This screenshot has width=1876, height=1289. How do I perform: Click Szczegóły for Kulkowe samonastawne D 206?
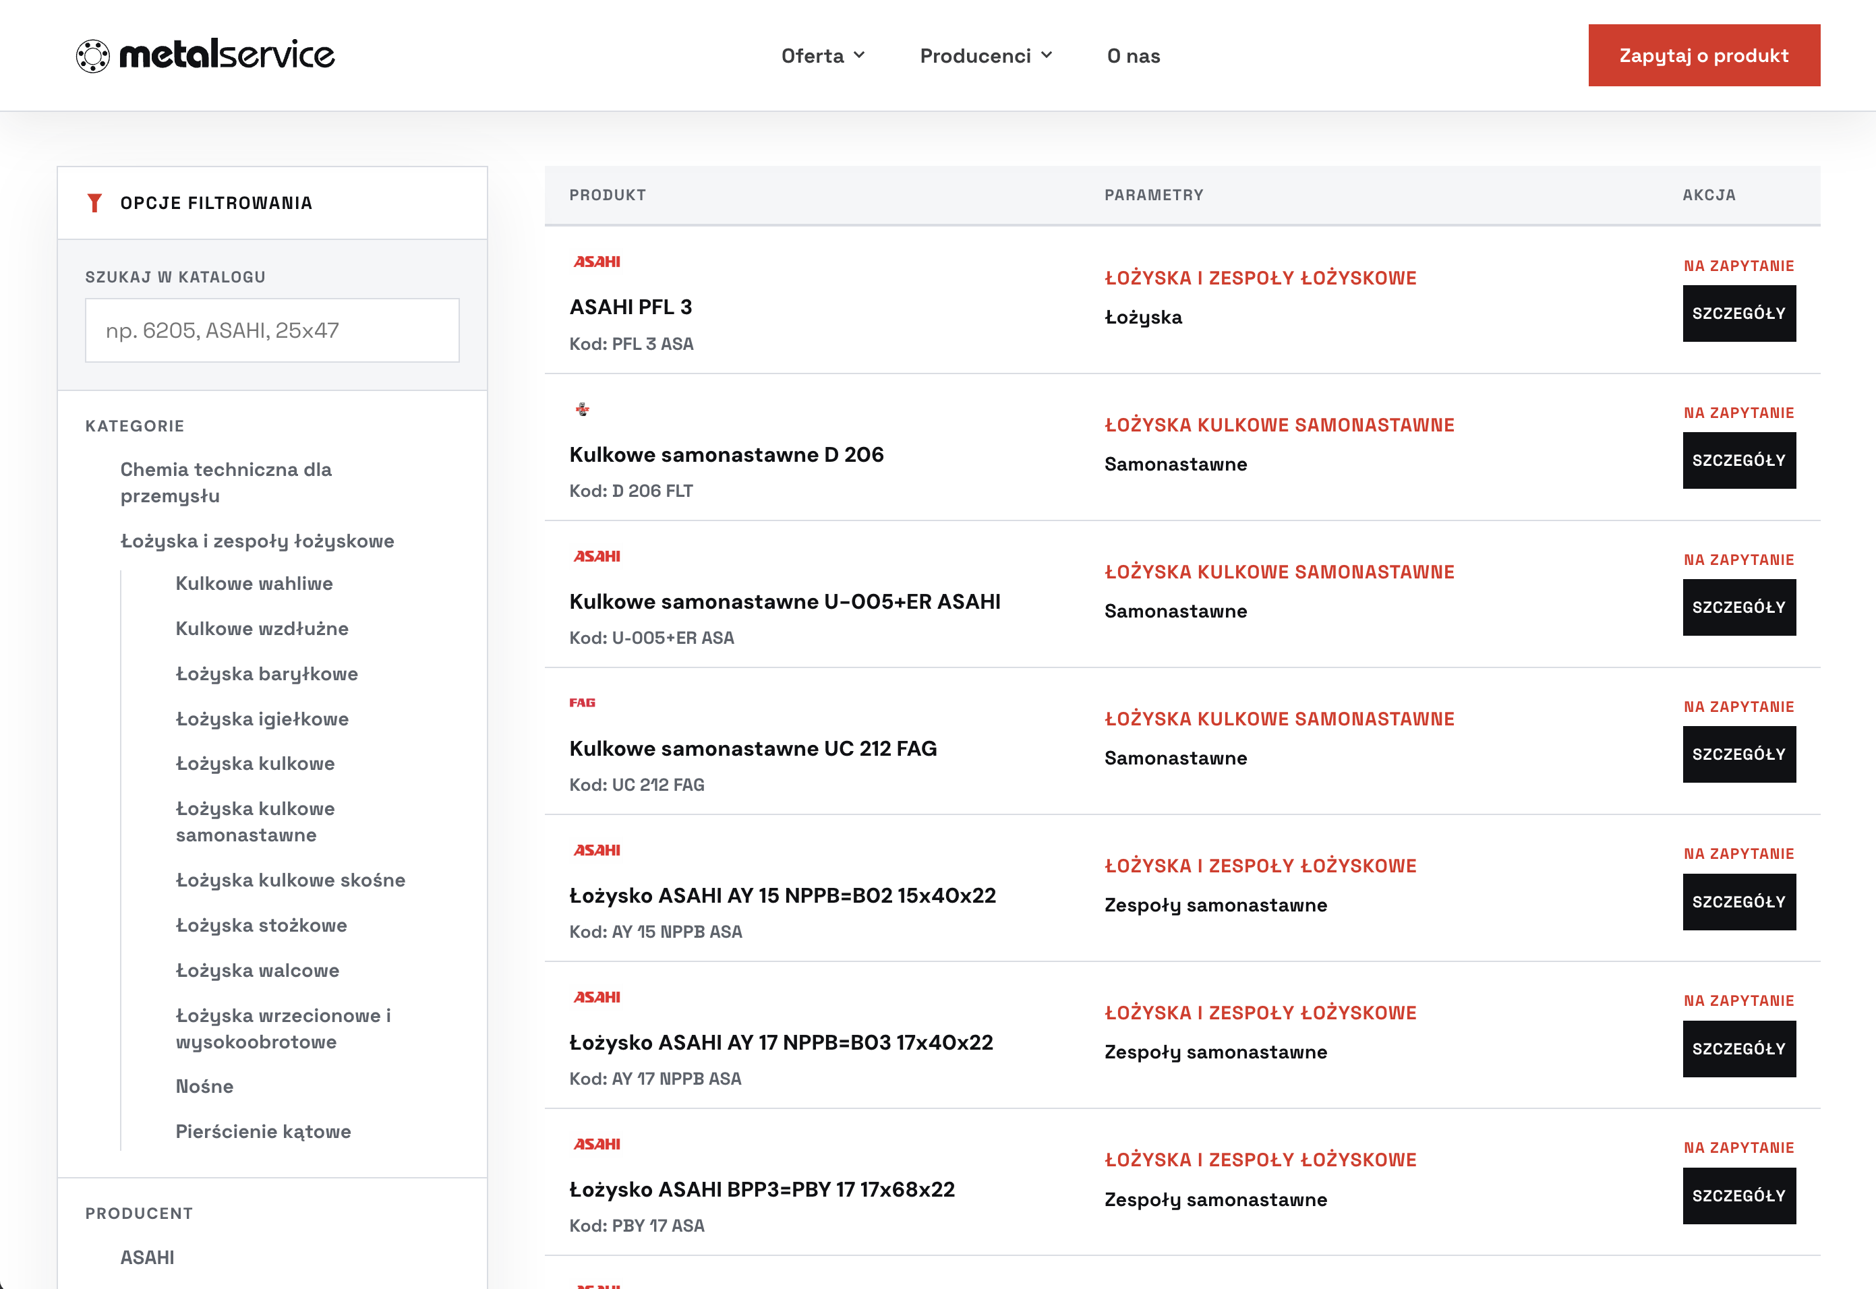coord(1738,460)
